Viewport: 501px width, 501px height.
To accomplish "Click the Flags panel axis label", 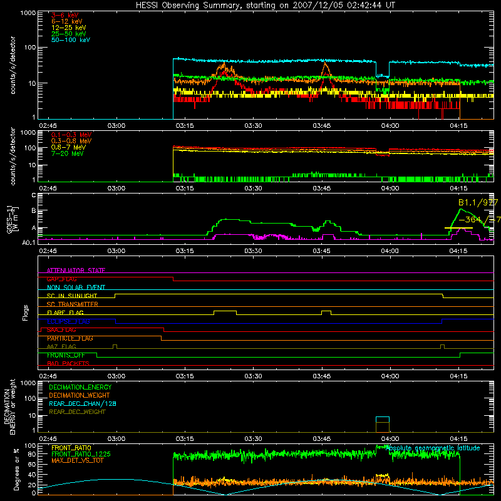I will pyautogui.click(x=26, y=312).
